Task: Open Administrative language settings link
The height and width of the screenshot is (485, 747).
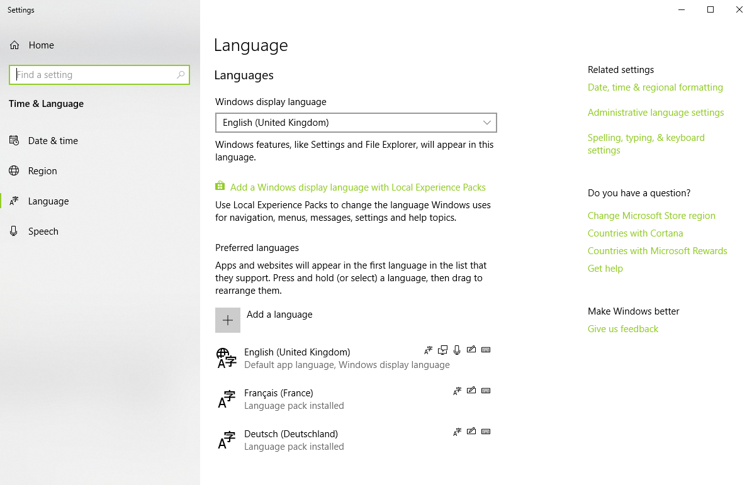Action: tap(656, 113)
